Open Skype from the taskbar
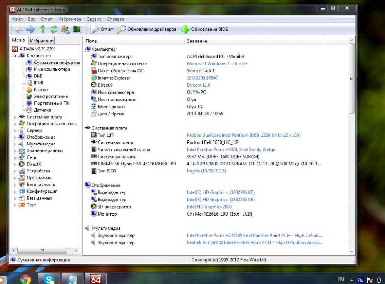Viewport: 385px width, 284px height. click(49, 278)
